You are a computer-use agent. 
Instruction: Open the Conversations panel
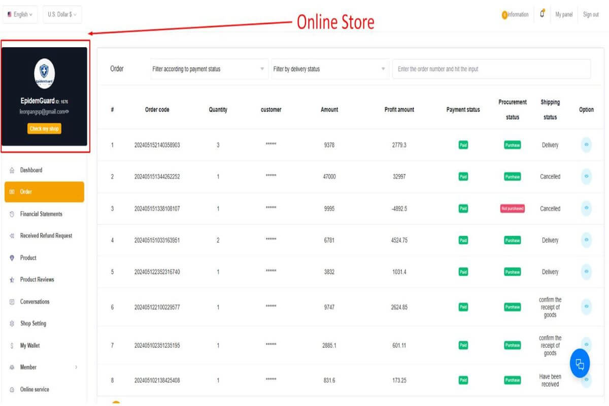(34, 301)
